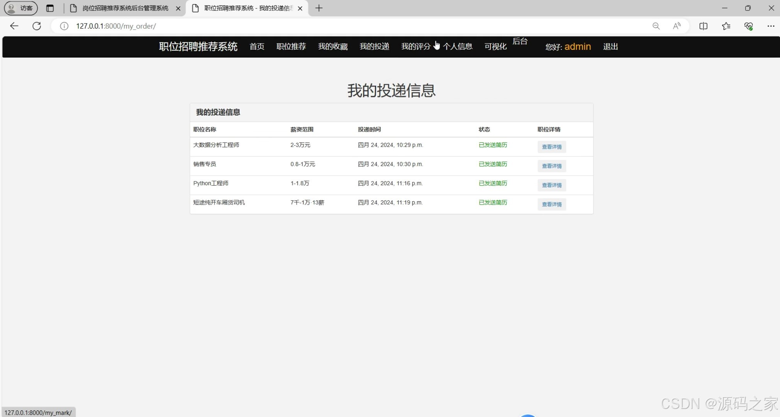Click the 已发送简历 status for 销售专员
This screenshot has width=780, height=417.
(493, 164)
